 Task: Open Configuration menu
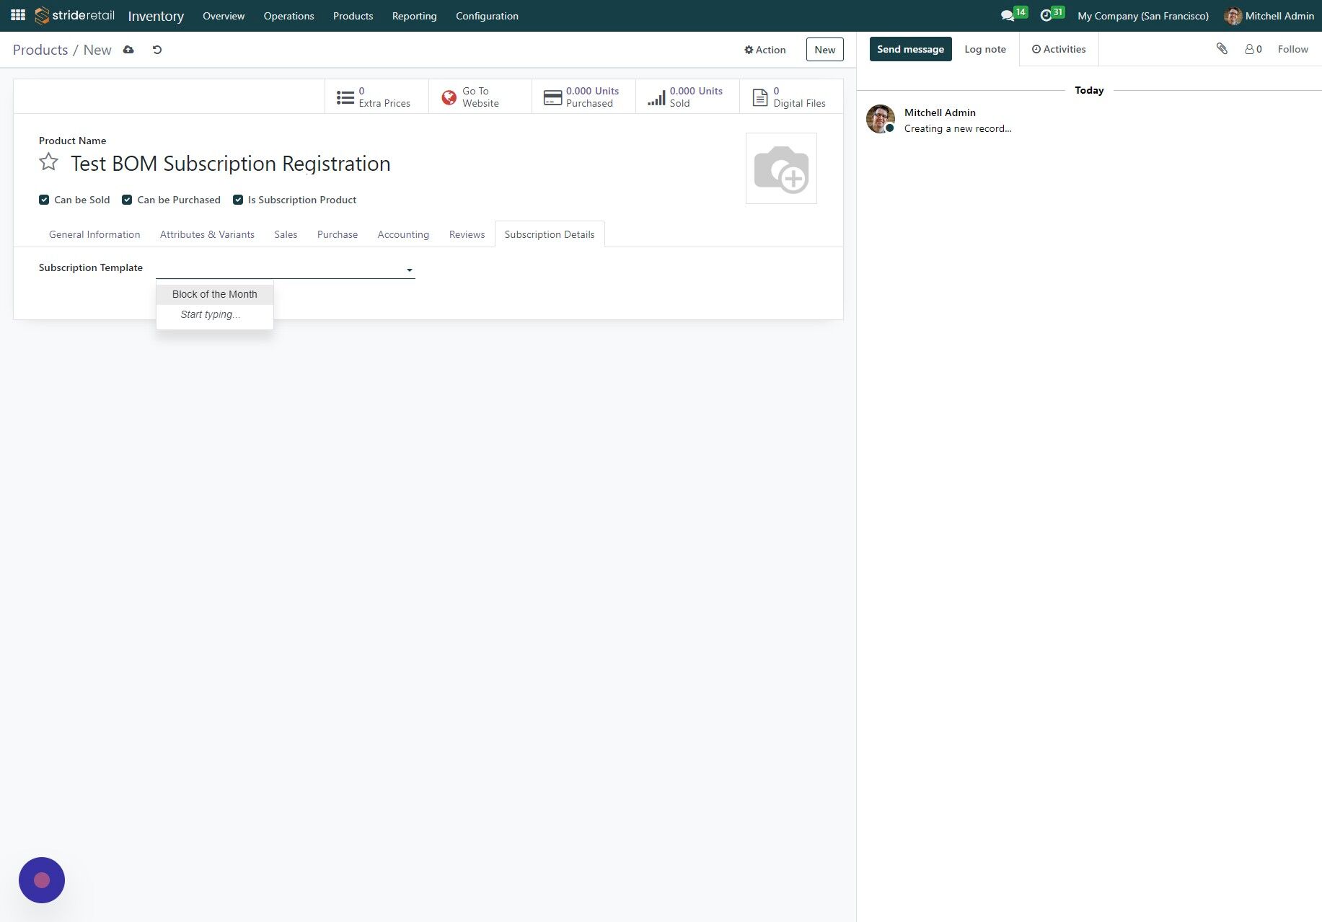tap(487, 16)
